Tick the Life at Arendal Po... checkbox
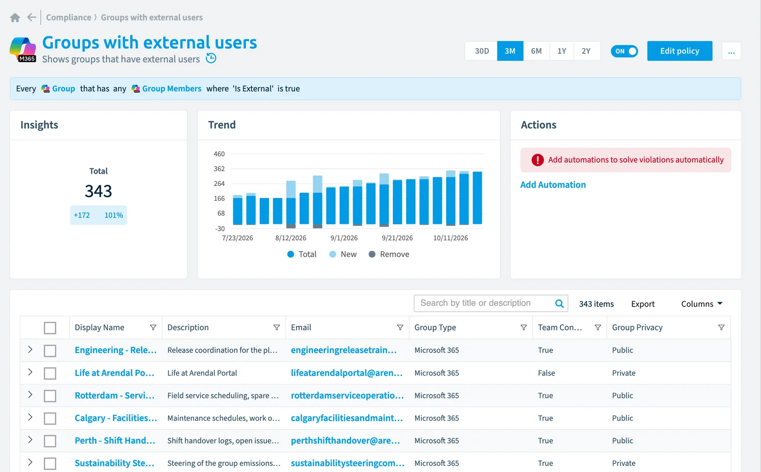 50,373
